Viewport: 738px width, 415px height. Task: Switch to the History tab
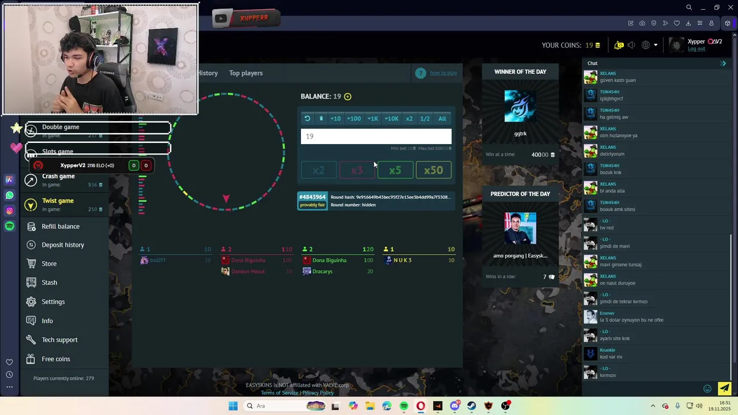208,73
